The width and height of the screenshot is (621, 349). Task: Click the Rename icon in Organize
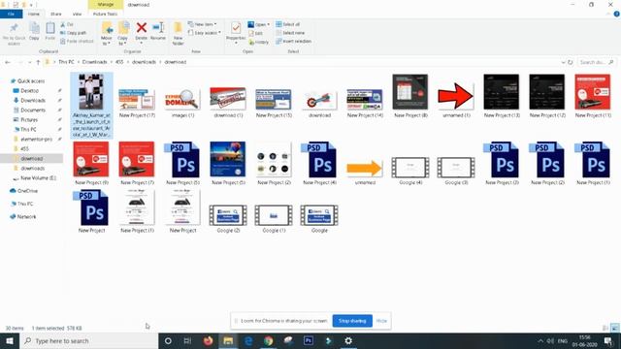[158, 28]
